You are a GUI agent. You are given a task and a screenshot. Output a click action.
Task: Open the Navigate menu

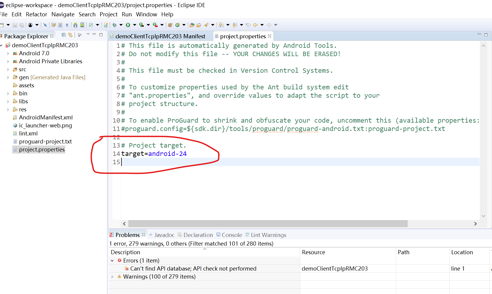63,14
